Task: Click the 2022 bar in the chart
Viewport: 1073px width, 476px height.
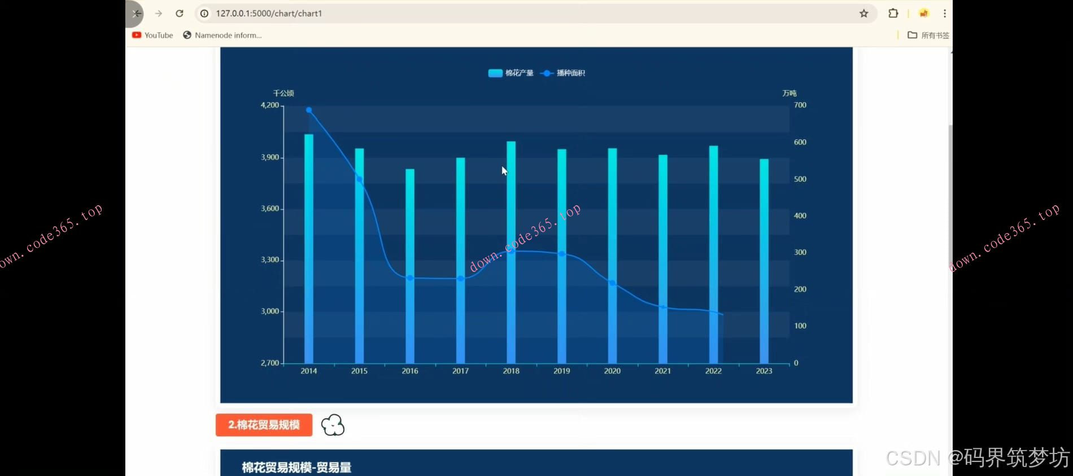Action: point(713,254)
